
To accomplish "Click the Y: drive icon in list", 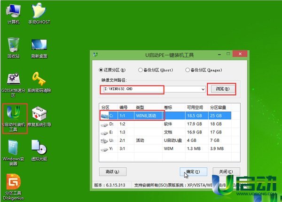I will pyautogui.click(x=104, y=149).
